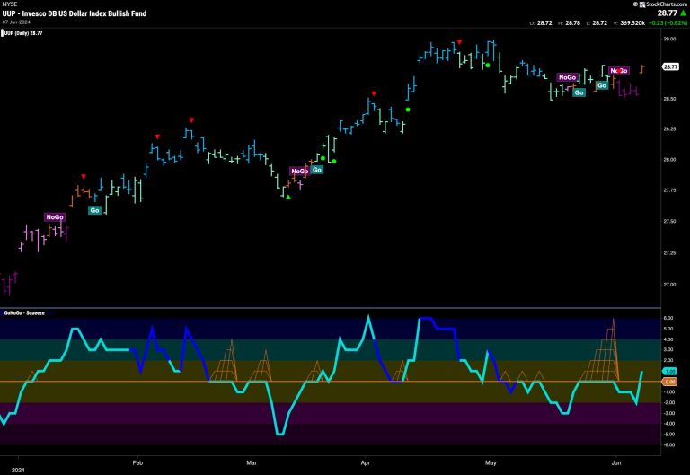Click the May label on the time axis
690x475 pixels.
click(491, 462)
